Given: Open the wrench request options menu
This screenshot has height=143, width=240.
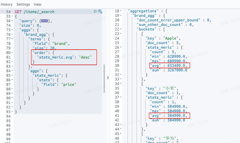Looking at the screenshot, I should click(100, 12).
